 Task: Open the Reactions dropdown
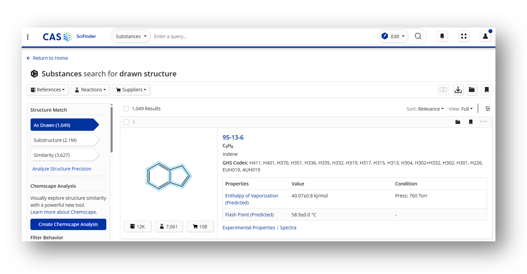click(90, 90)
